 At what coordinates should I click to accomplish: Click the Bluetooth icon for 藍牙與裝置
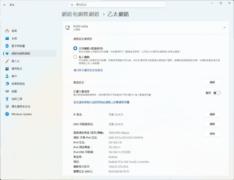pyautogui.click(x=7, y=46)
